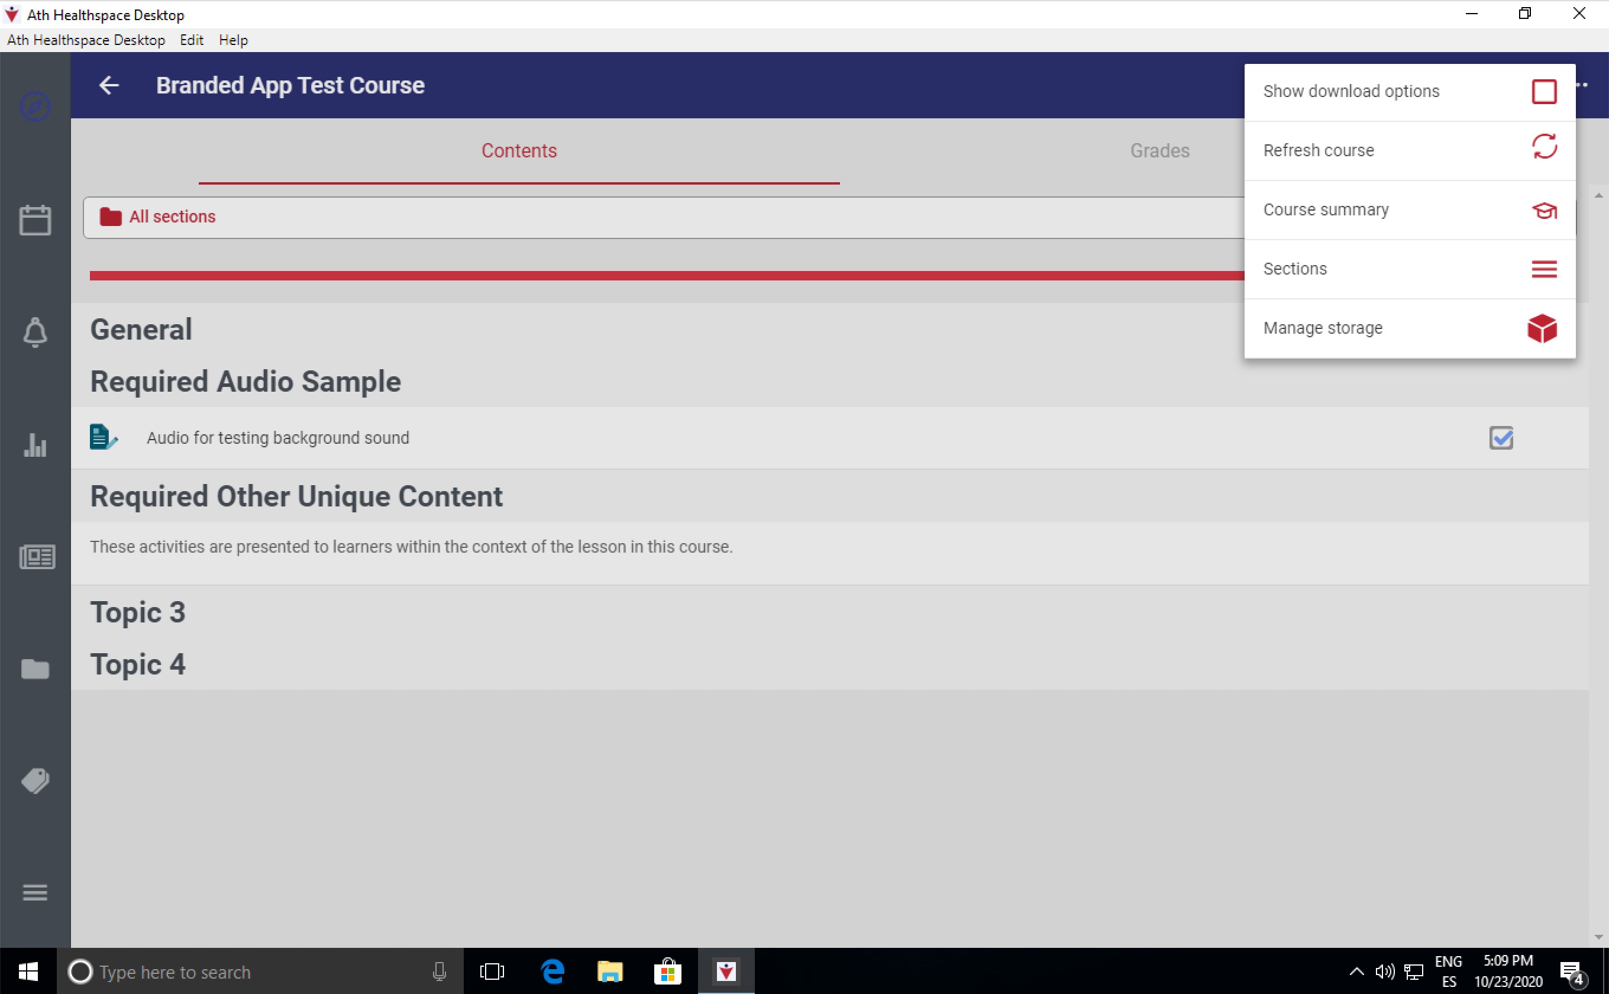Enable the Show download options checkbox

pos(1543,91)
